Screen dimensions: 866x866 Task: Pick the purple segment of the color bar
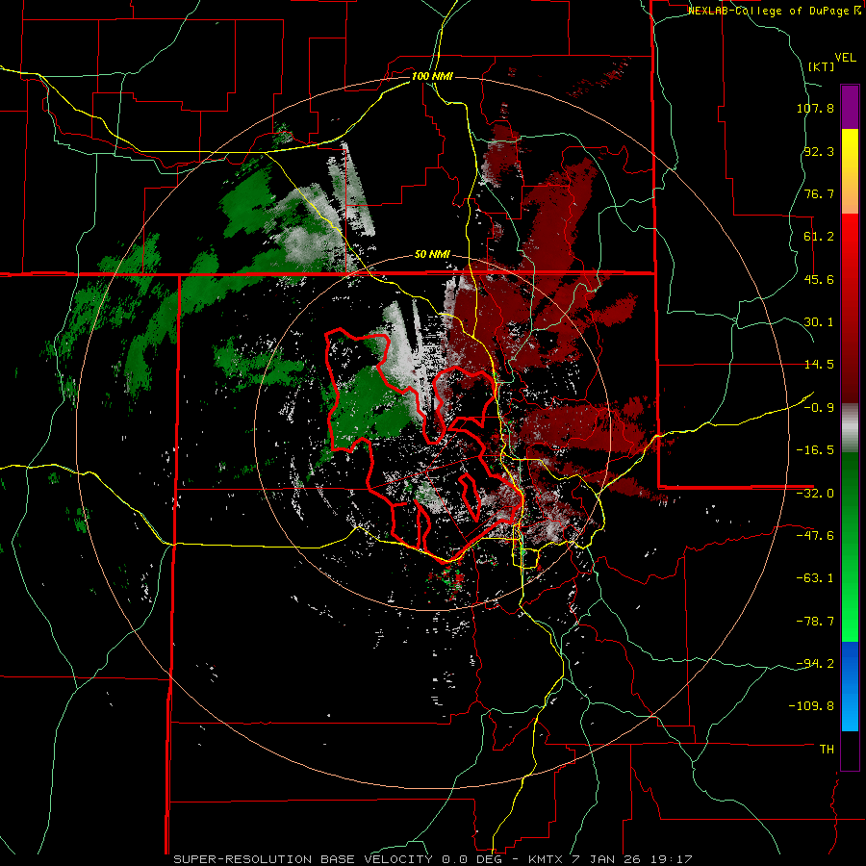(850, 108)
